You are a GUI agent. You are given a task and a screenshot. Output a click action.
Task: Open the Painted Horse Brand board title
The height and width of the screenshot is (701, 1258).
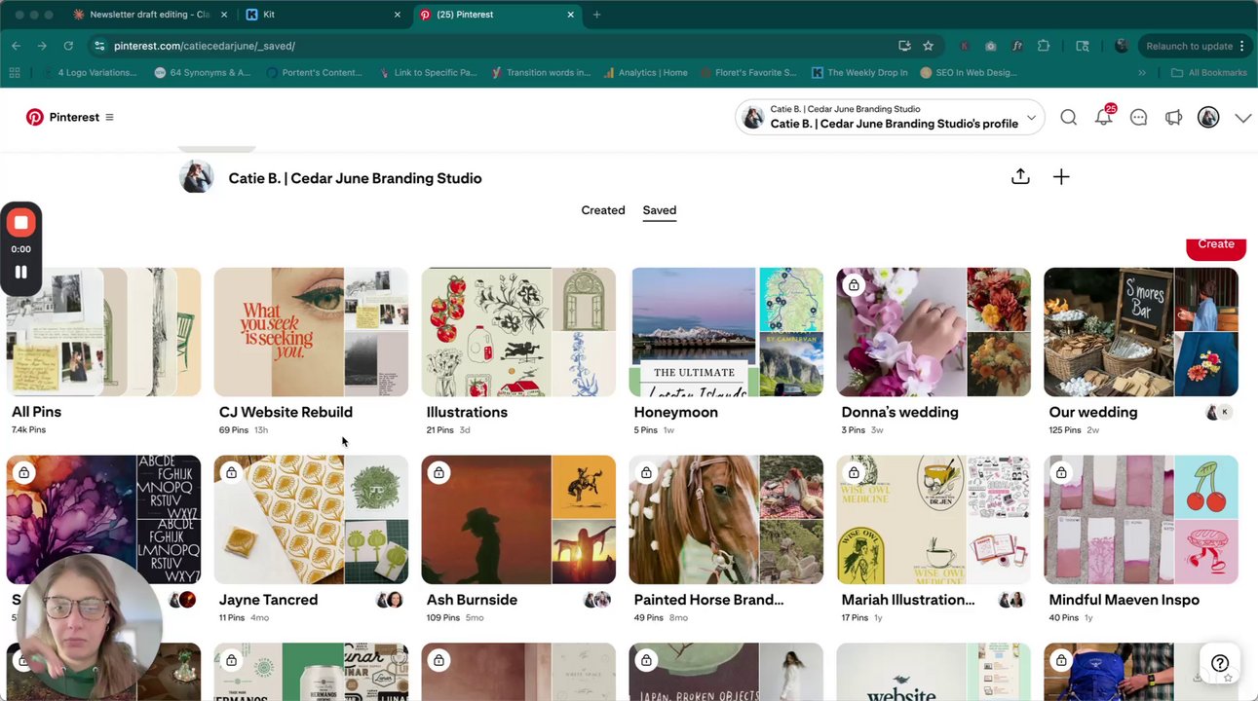click(708, 600)
